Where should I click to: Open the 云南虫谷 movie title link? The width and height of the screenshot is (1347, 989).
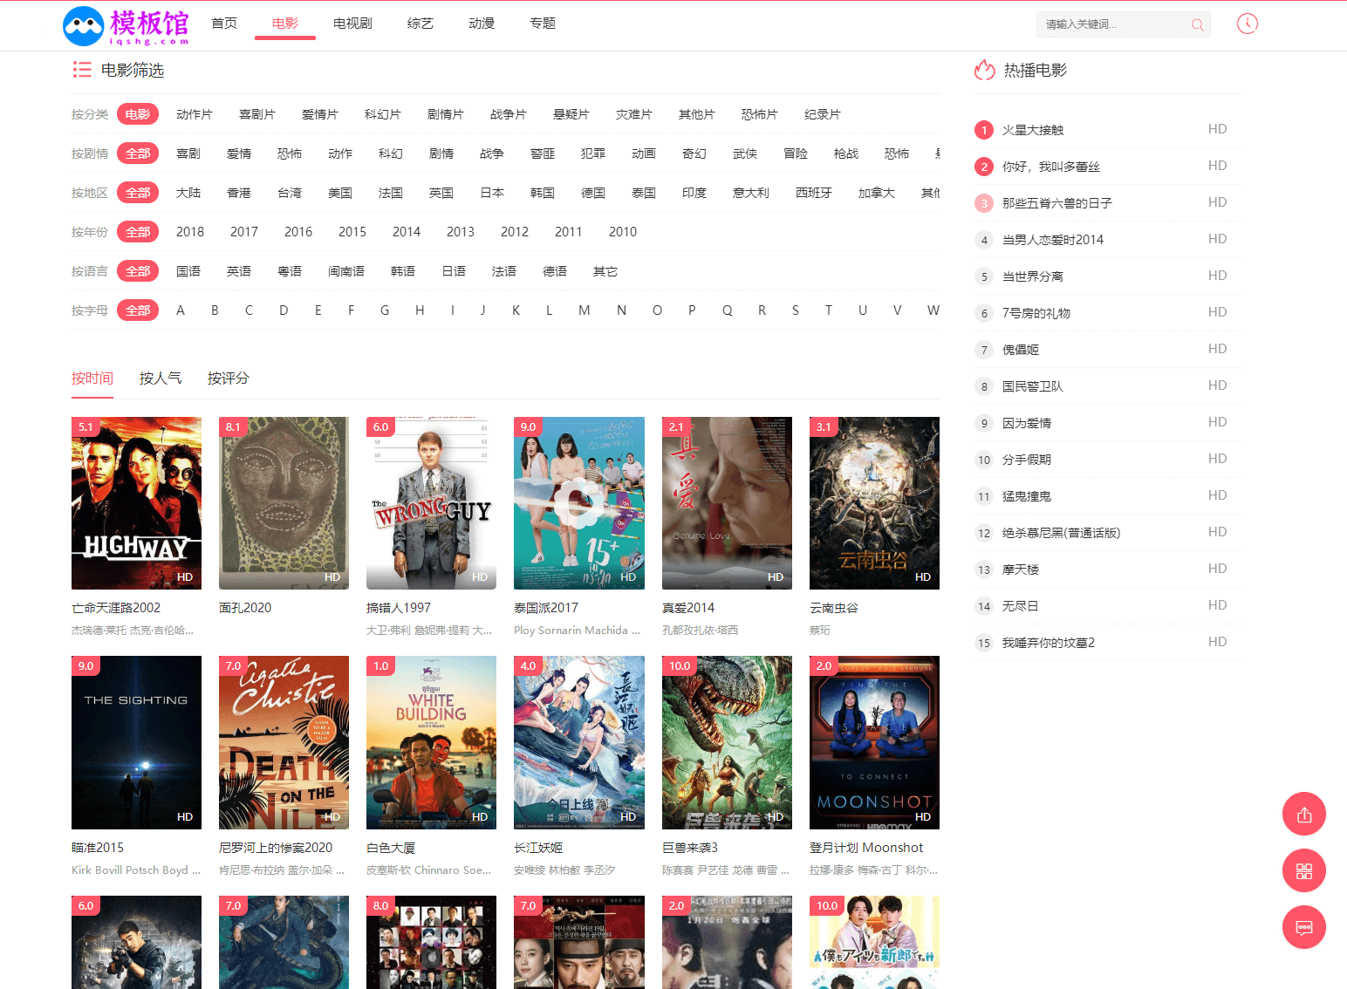[833, 608]
